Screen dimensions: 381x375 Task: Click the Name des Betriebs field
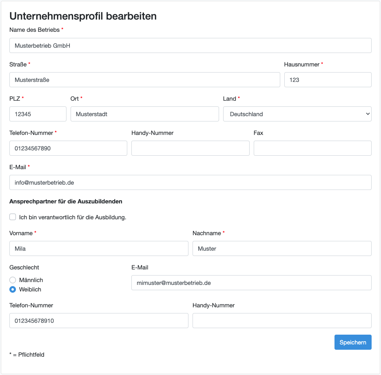(190, 46)
